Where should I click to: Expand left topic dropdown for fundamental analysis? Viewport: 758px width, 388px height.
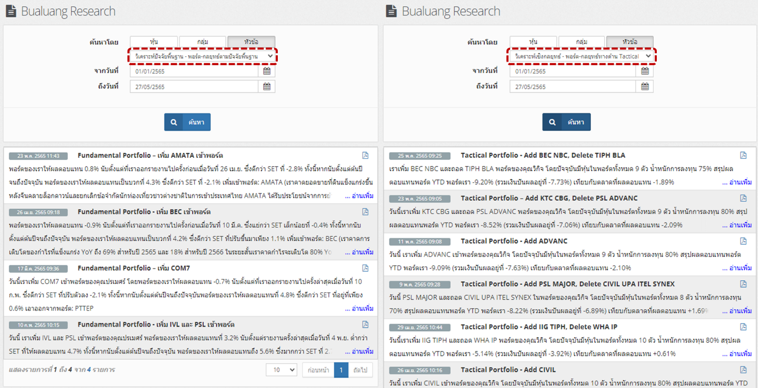coord(203,56)
